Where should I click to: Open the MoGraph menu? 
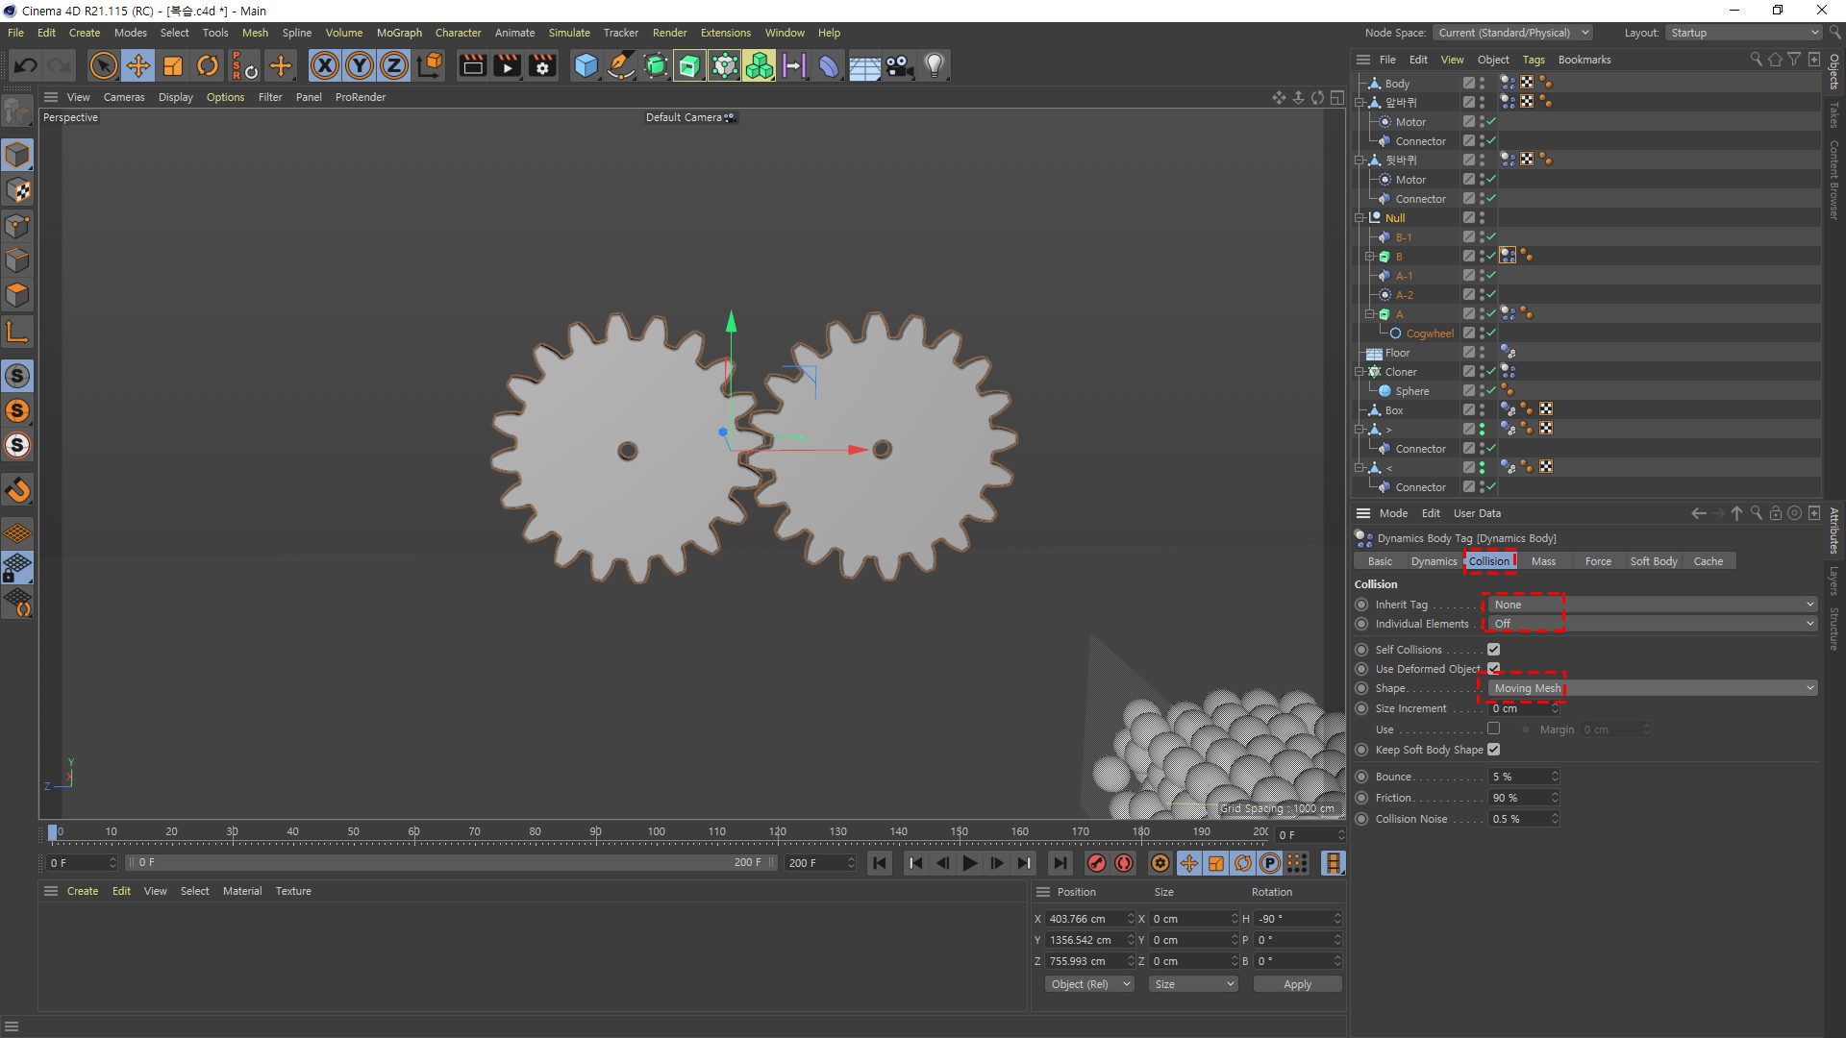[x=399, y=33]
